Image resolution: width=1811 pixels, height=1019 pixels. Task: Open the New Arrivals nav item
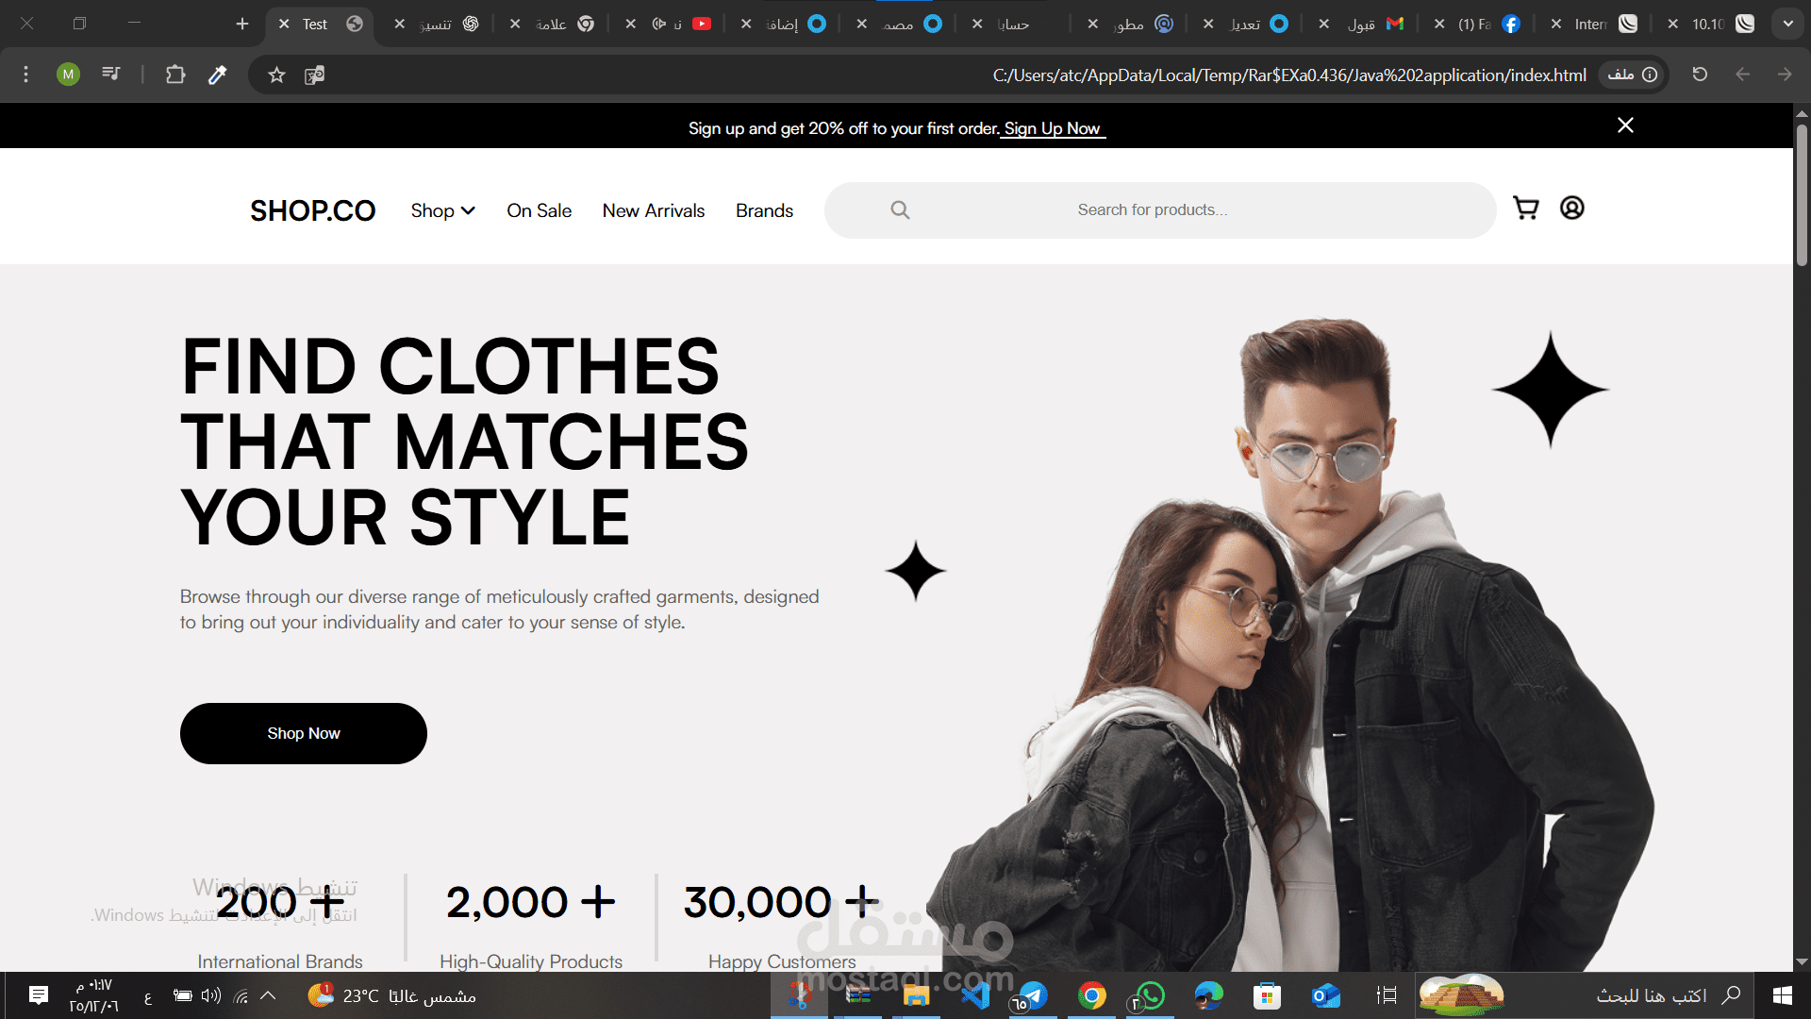(654, 210)
